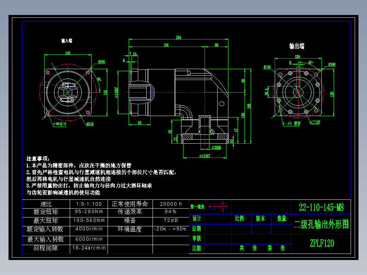Select the Ø160 dimension on output flange
Screen dimensions: 367x275
tap(332, 64)
